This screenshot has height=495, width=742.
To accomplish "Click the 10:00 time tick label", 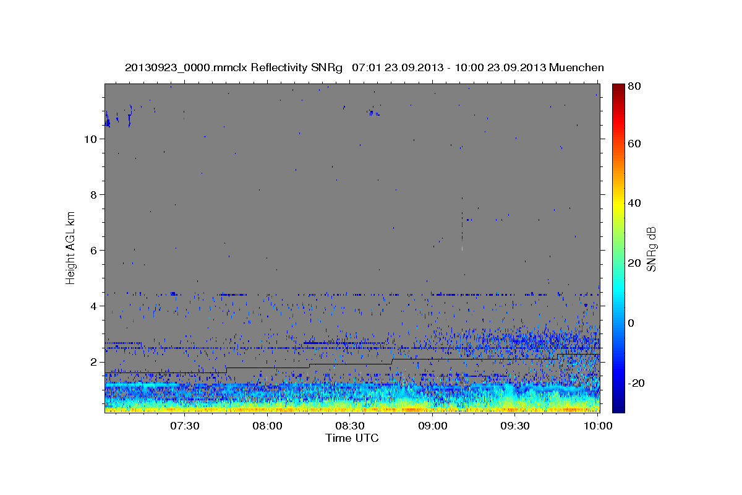I will [x=597, y=426].
